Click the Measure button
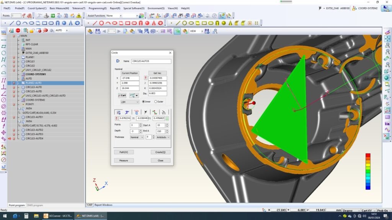Screen dimensions: 392x220 [x=124, y=160]
